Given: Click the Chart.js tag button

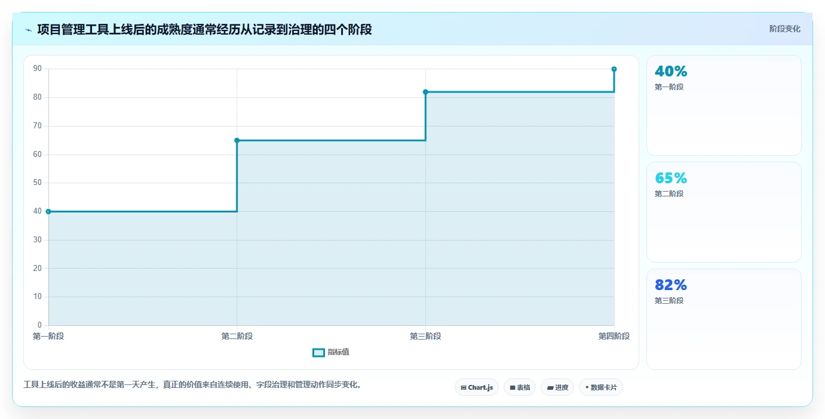Looking at the screenshot, I should pyautogui.click(x=477, y=387).
